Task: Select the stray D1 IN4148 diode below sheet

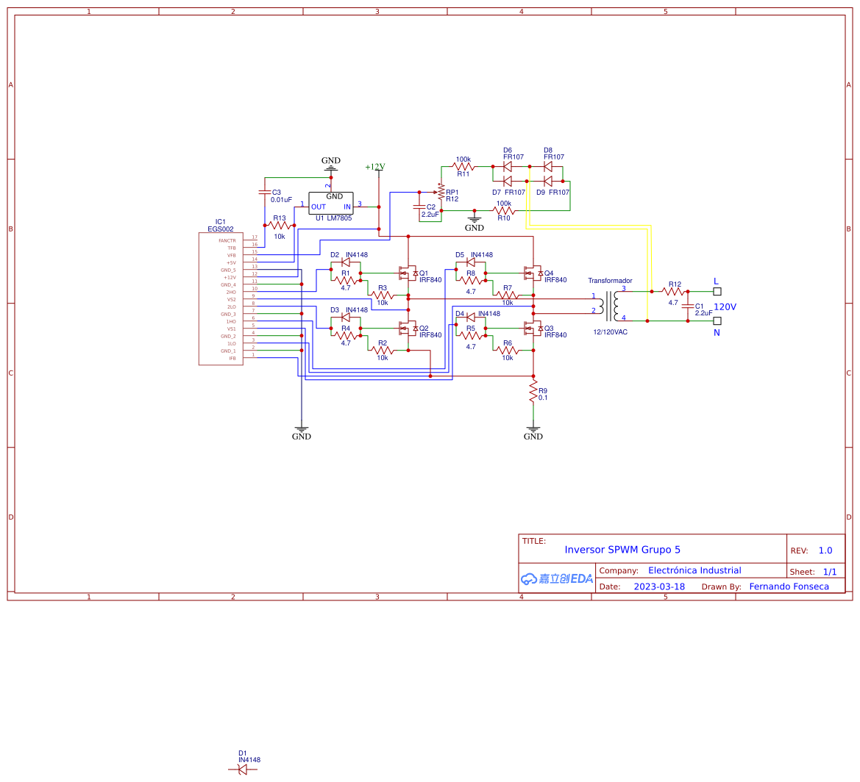Action: [243, 770]
